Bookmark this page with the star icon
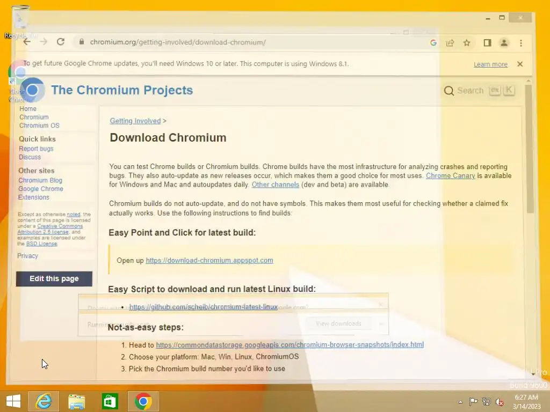 coord(467,43)
